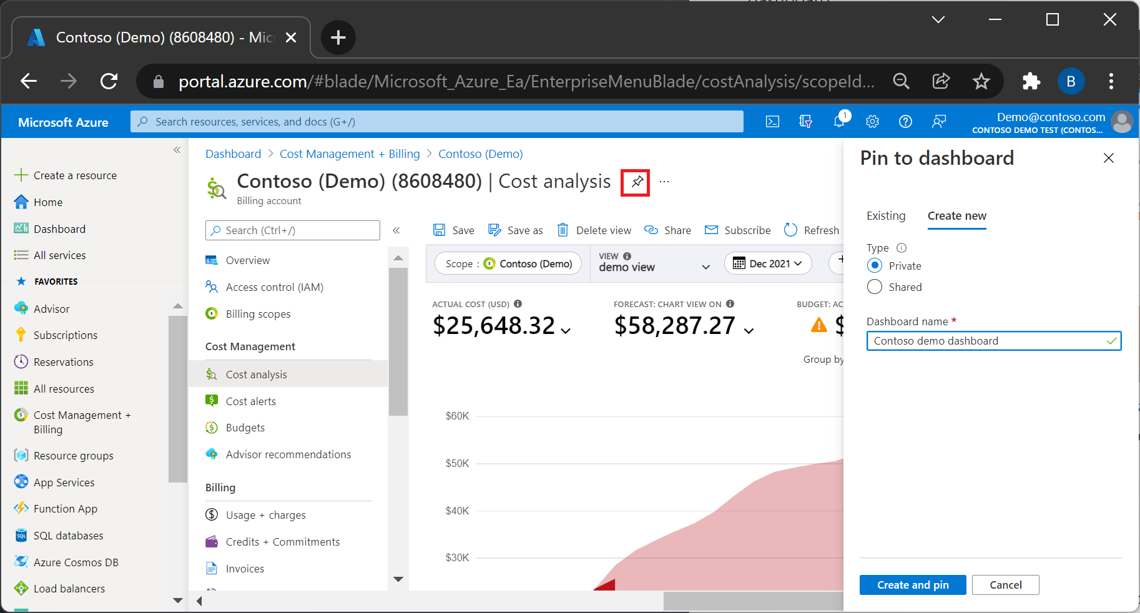Click the feedback icon in header
1140x613 pixels.
(938, 122)
